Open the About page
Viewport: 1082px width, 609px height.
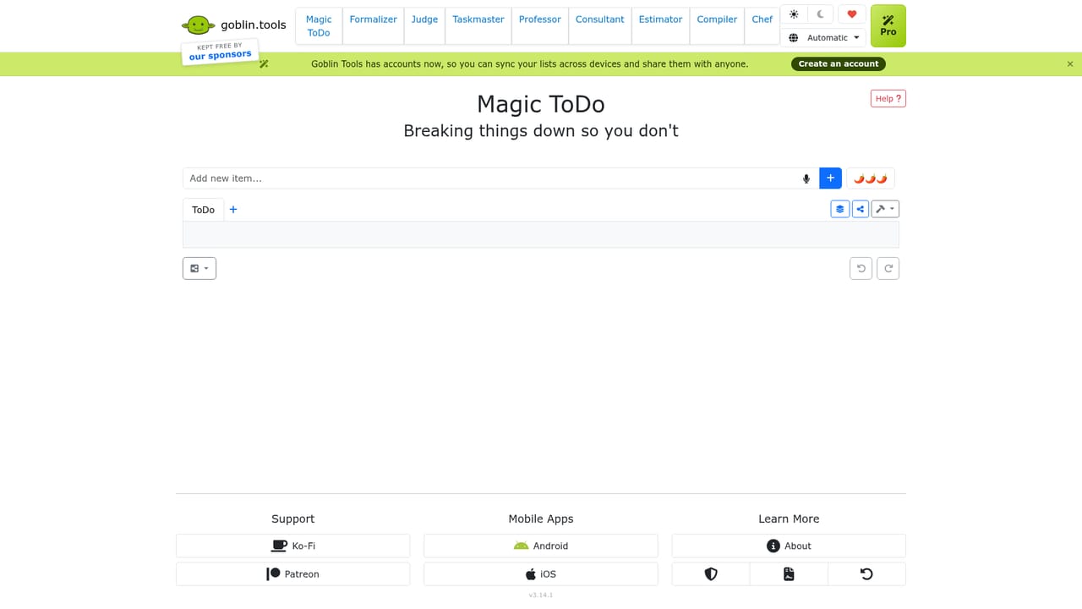point(789,546)
